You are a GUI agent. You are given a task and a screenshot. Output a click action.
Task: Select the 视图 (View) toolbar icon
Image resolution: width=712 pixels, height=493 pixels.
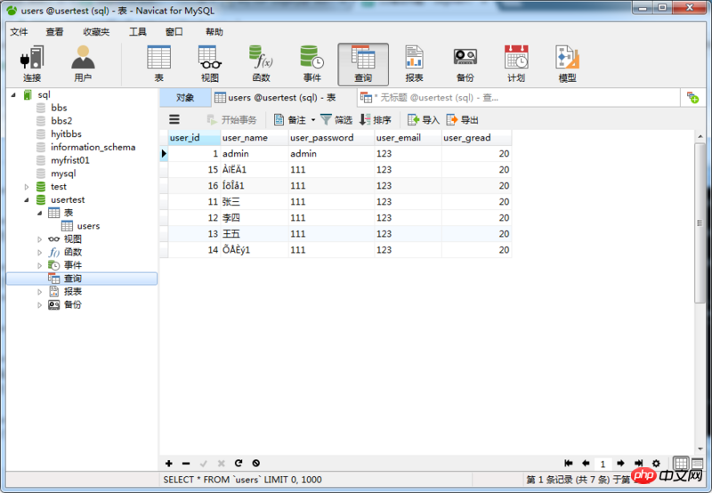tap(210, 62)
